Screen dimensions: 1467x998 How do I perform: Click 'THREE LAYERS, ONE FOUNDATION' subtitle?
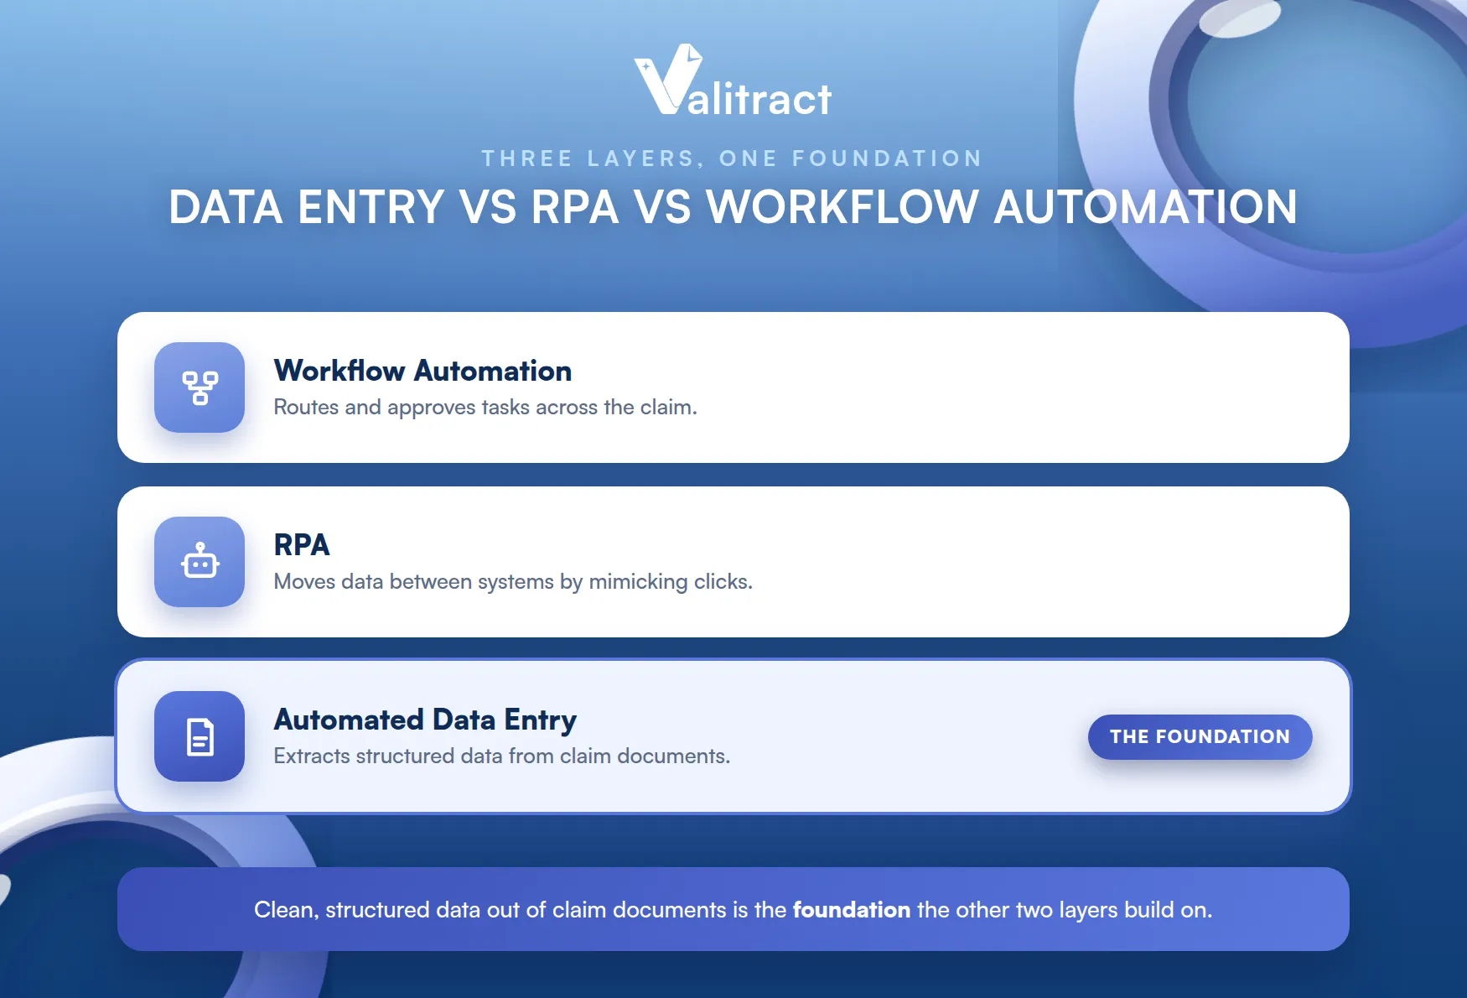(x=732, y=159)
